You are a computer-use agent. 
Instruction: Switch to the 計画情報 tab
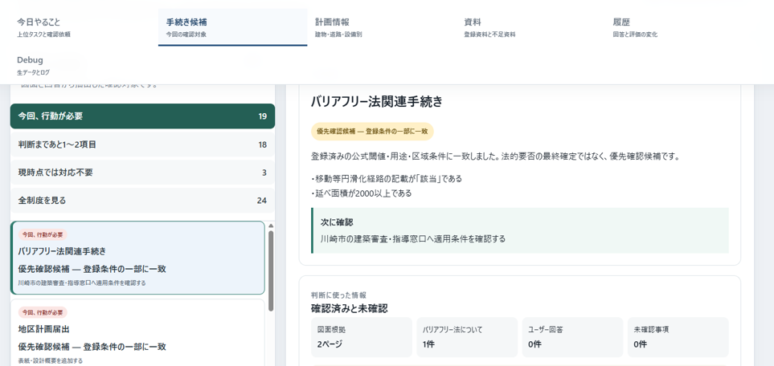pyautogui.click(x=382, y=27)
